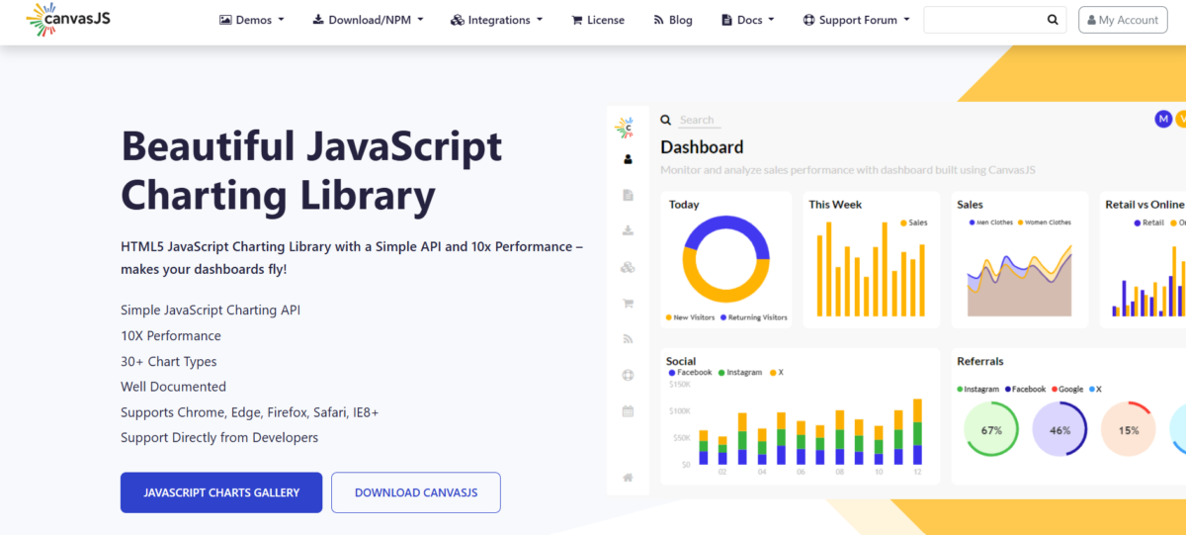1186x535 pixels.
Task: Click the dashboard sidebar calendar icon
Action: pos(628,411)
